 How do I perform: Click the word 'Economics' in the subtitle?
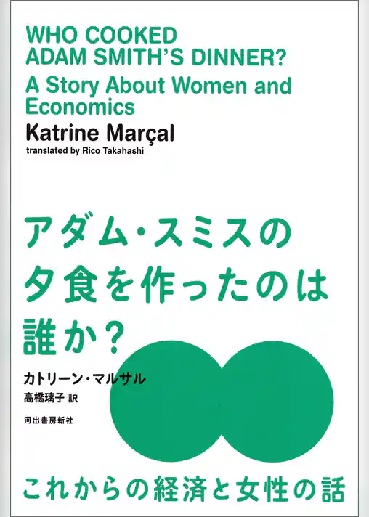point(80,107)
